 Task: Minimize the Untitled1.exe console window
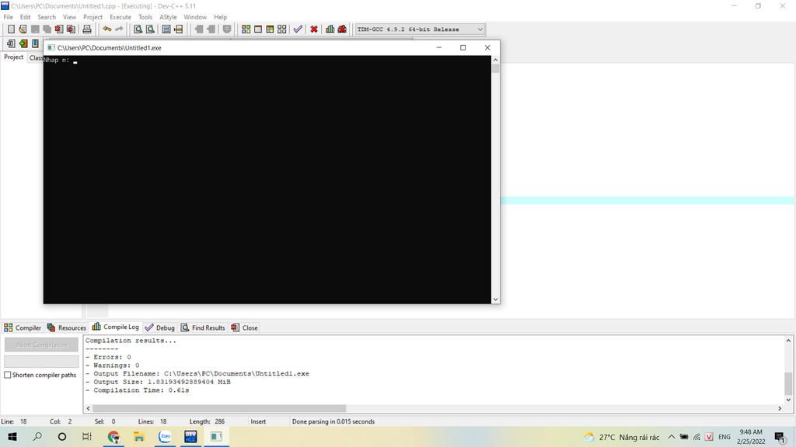coord(439,47)
